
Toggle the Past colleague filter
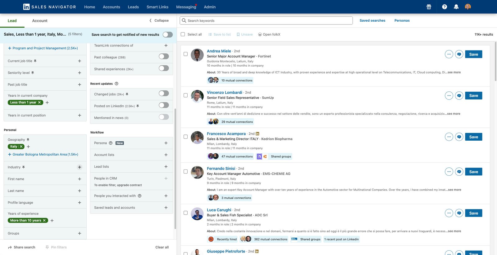coord(164,56)
